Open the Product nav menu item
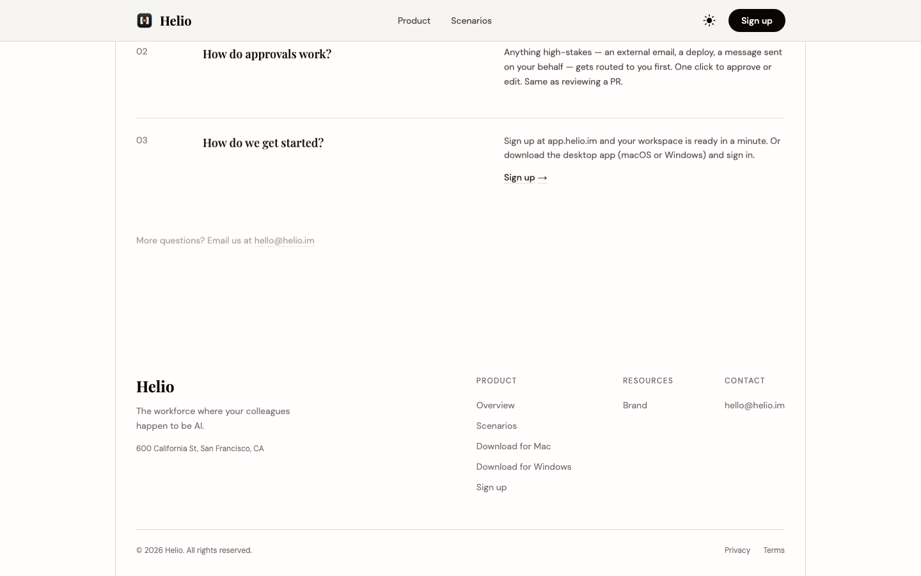The height and width of the screenshot is (576, 921). [414, 20]
